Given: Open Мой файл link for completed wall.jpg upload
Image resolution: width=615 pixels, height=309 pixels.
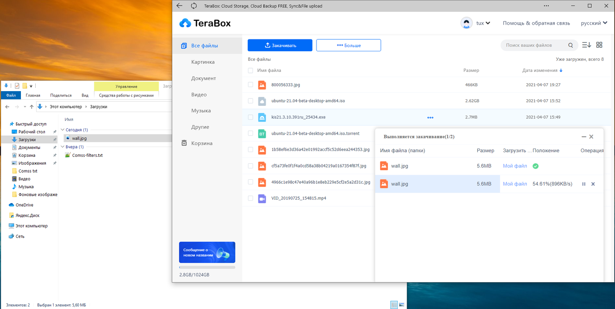Looking at the screenshot, I should click(515, 166).
